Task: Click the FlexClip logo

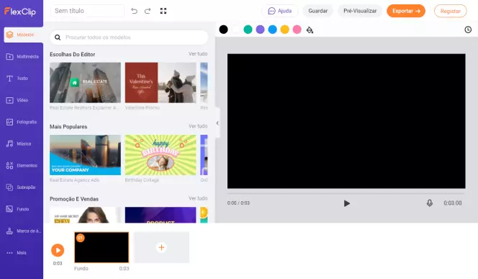Action: (x=20, y=12)
